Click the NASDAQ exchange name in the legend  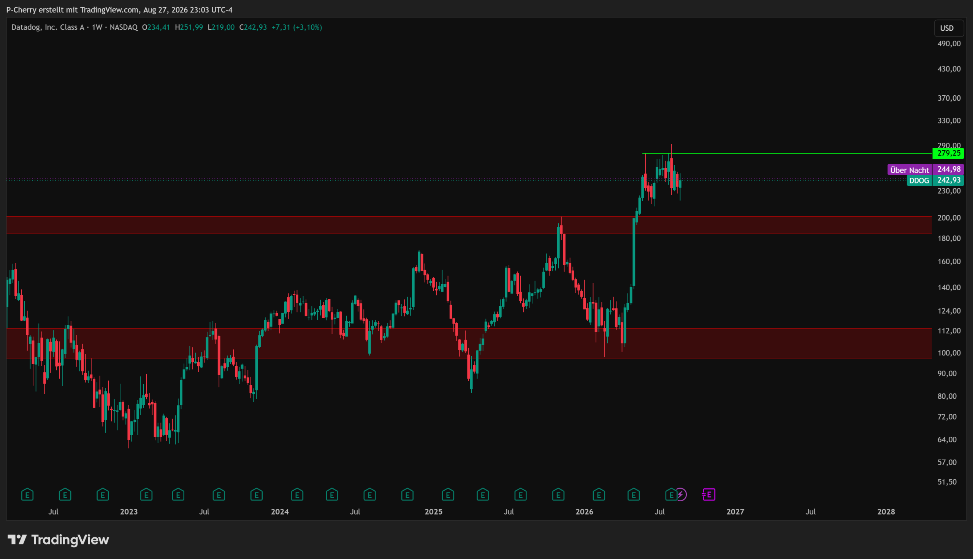[124, 27]
